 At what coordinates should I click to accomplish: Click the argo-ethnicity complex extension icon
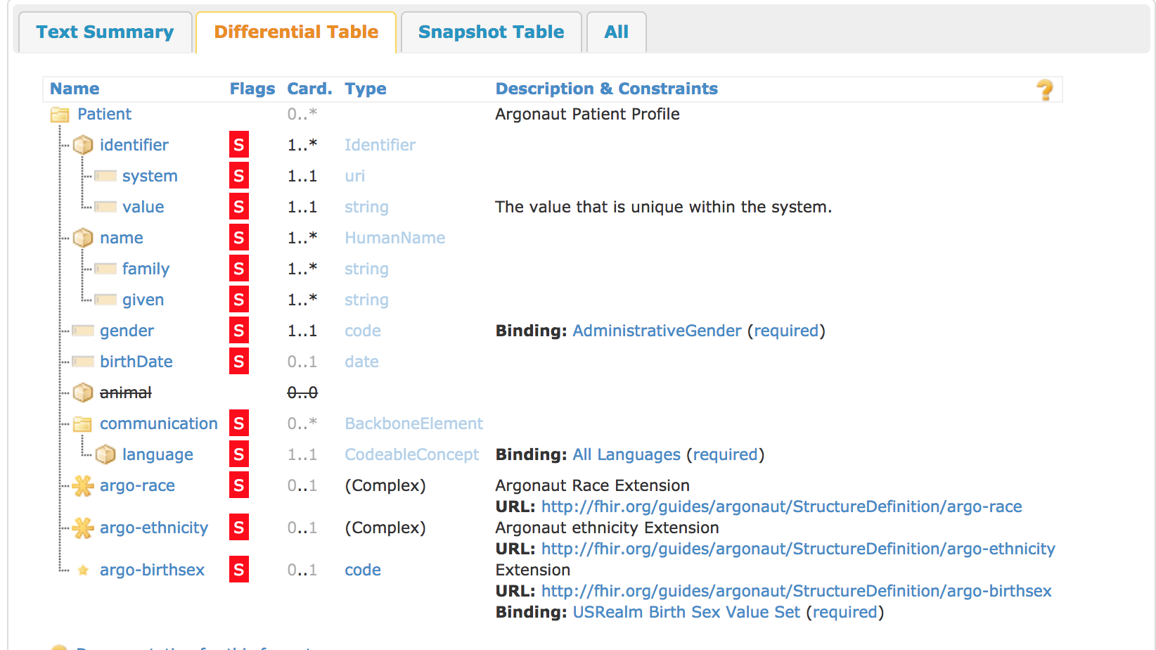pos(83,528)
